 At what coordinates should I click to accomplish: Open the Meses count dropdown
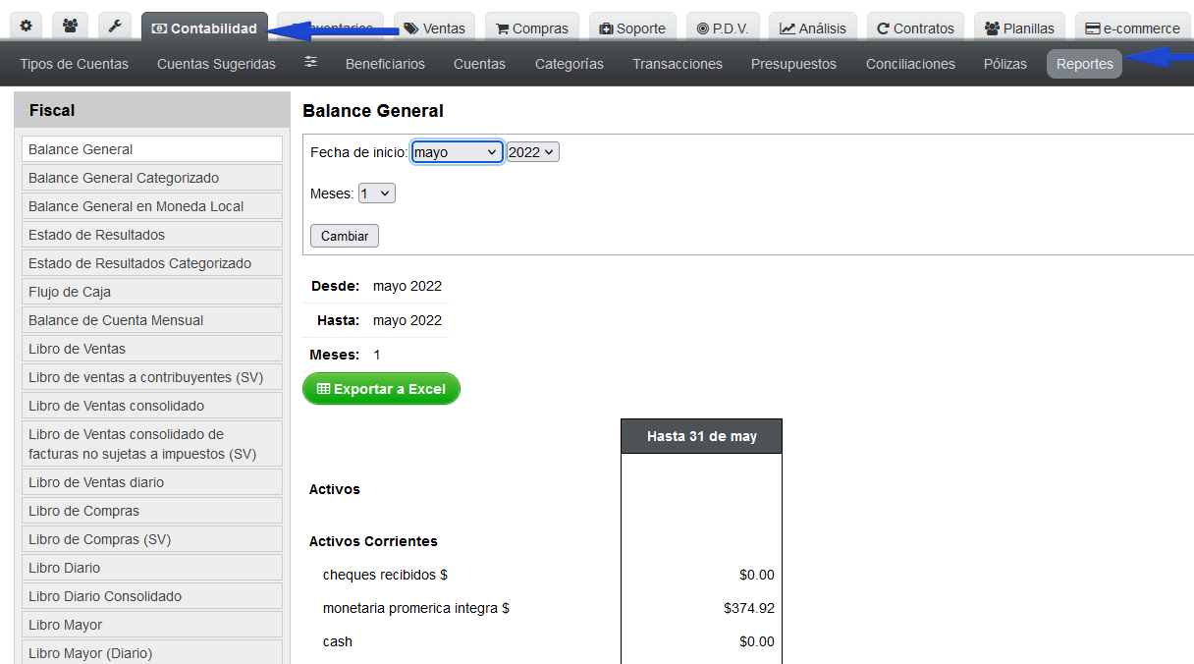click(x=376, y=194)
